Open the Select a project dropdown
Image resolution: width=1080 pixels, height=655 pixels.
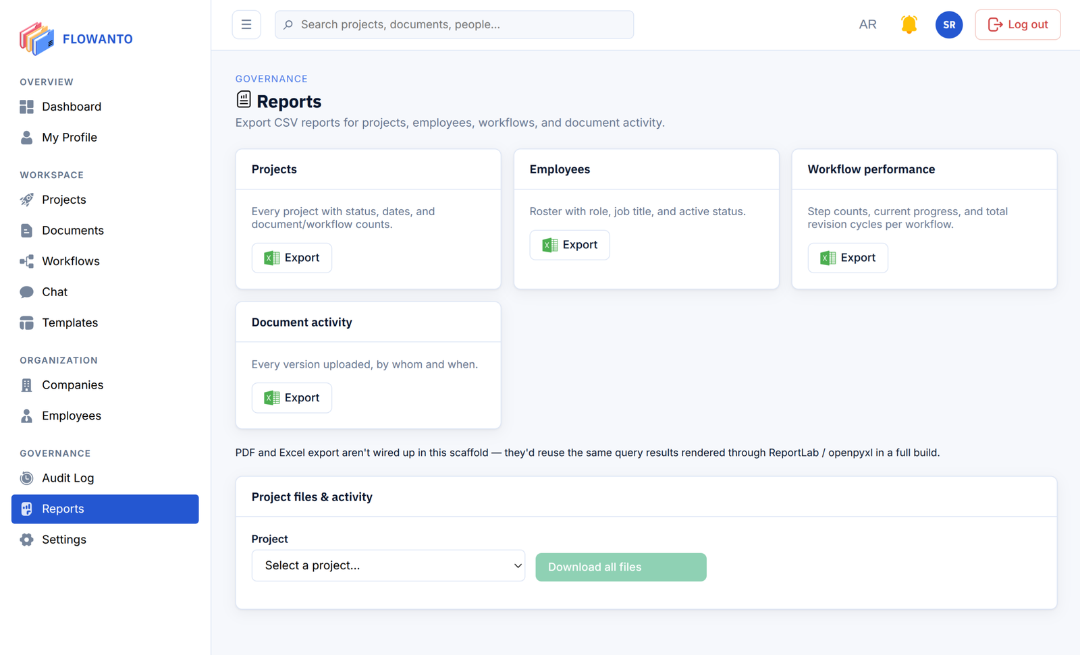pos(388,566)
